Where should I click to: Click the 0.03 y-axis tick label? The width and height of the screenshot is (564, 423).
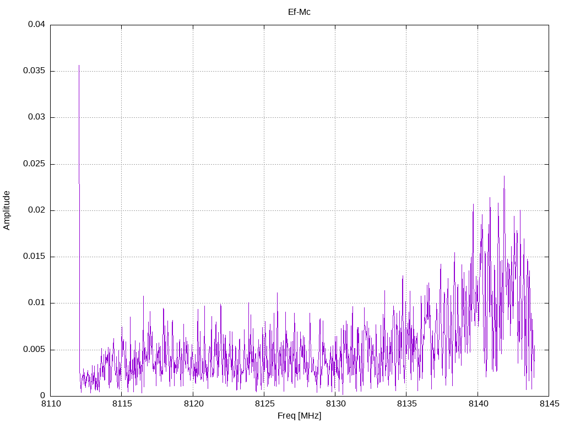coord(36,117)
